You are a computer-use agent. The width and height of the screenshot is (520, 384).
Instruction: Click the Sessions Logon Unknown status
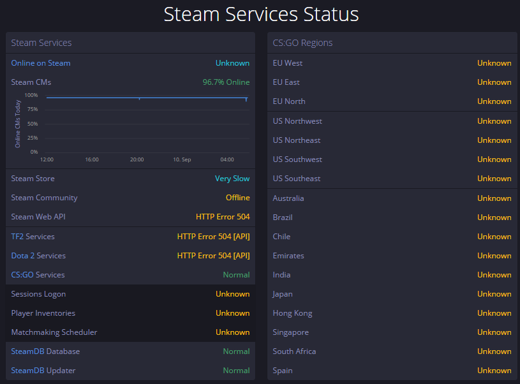coord(232,294)
